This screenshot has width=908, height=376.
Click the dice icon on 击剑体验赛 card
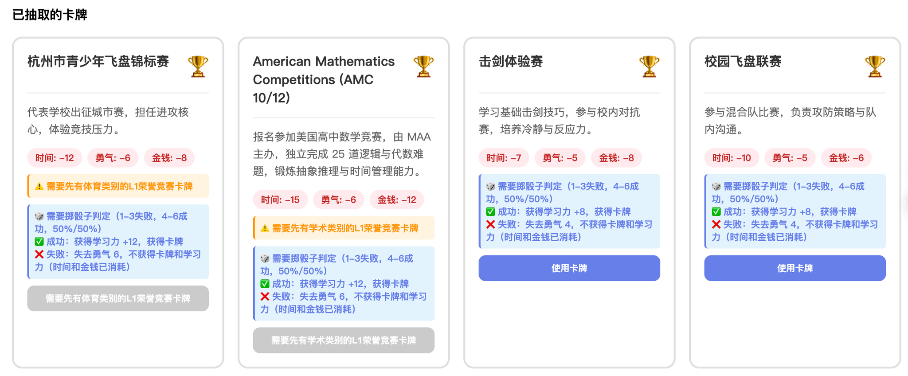pos(490,186)
